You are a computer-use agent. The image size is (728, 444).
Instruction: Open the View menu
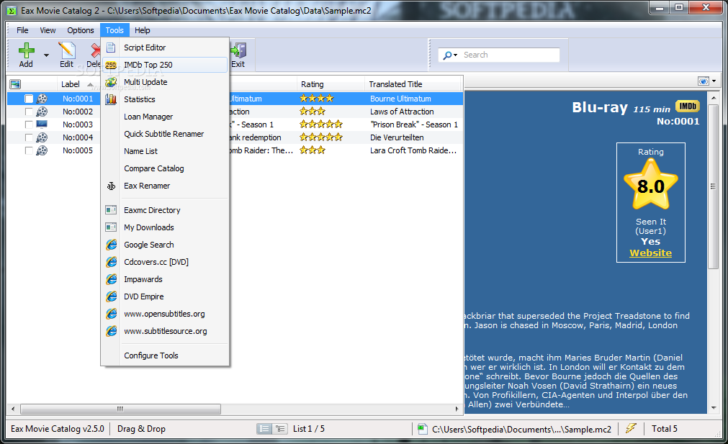click(48, 30)
